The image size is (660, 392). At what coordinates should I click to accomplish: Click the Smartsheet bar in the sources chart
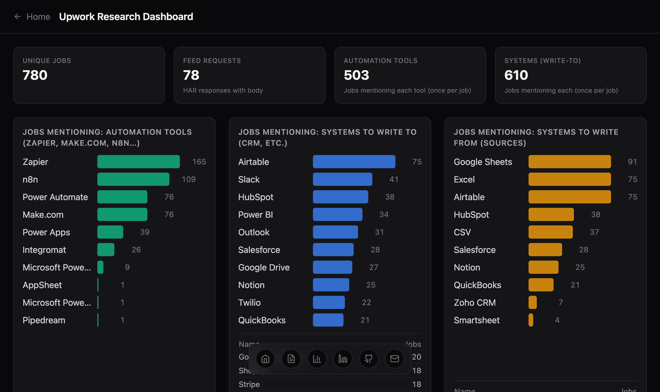tap(531, 320)
